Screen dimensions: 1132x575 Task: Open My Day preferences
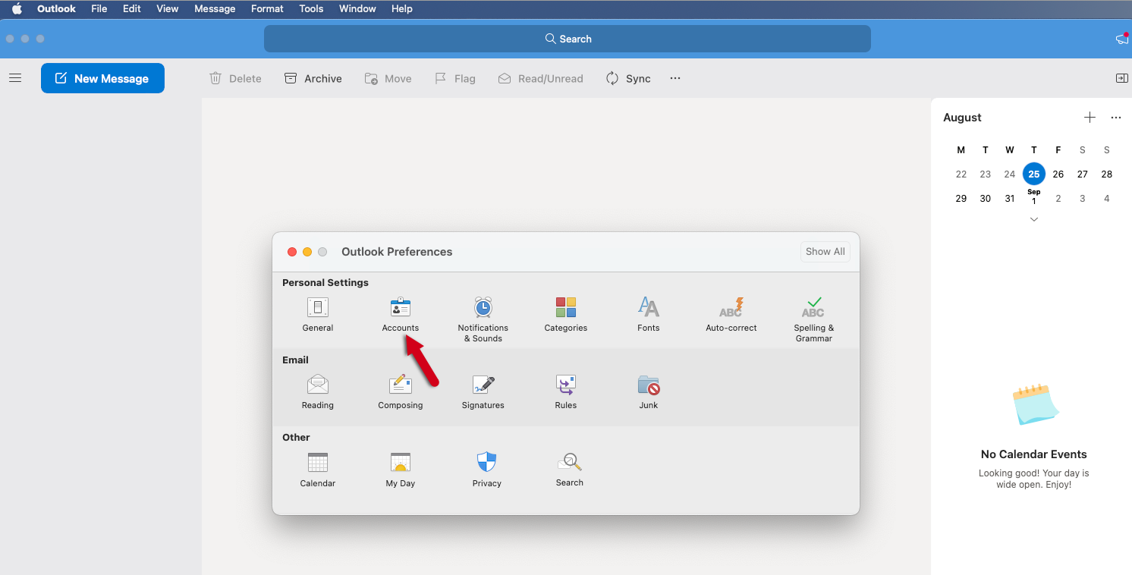pyautogui.click(x=401, y=470)
